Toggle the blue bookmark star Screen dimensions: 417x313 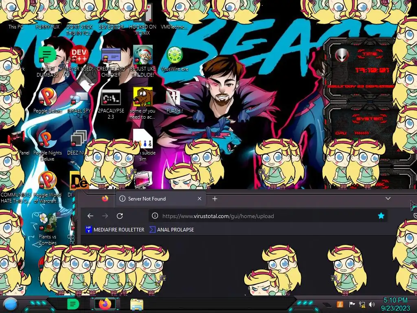point(381,216)
